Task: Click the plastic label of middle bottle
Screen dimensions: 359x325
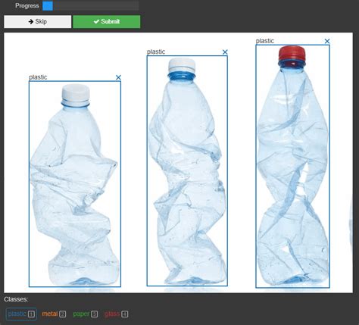Action: coord(156,52)
